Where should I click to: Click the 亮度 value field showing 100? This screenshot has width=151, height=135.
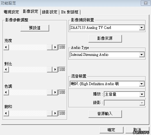tap(62, 47)
